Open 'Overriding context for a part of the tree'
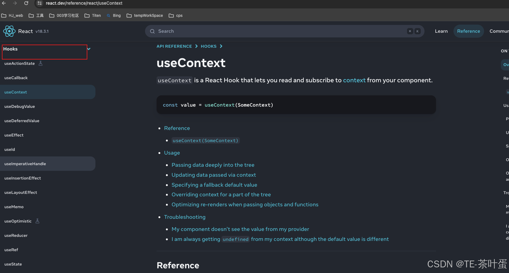 [x=221, y=194]
